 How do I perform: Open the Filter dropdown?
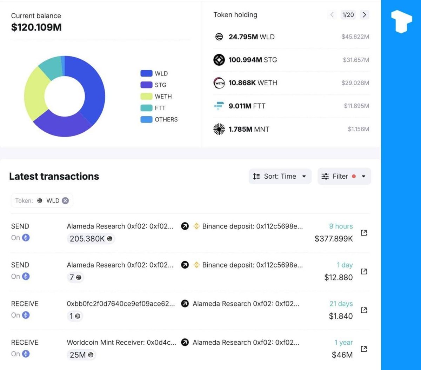tap(344, 176)
